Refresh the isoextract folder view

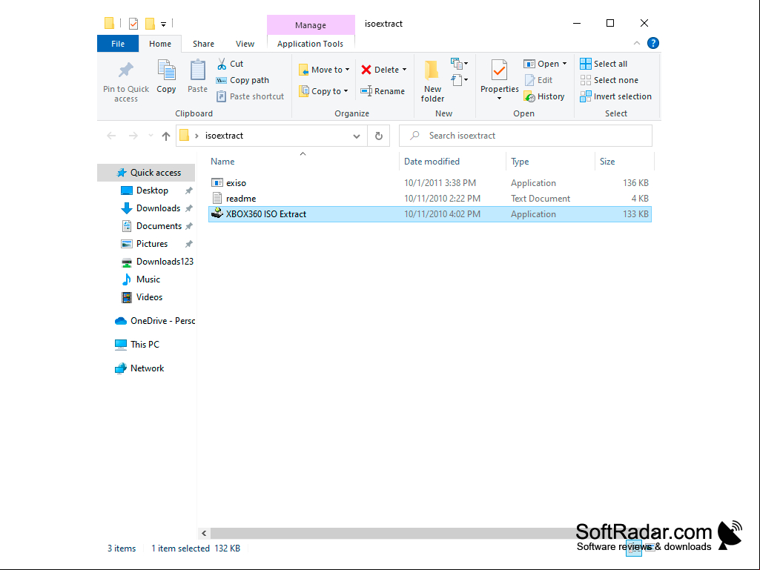pyautogui.click(x=379, y=136)
